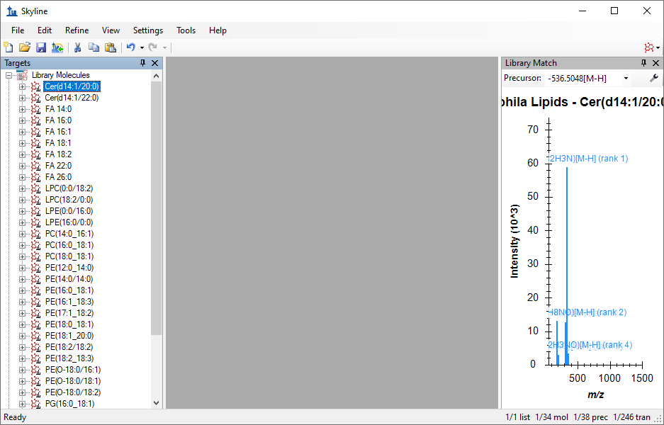Click the rank 1 peak label
Viewport: 664px width, 425px height.
pyautogui.click(x=588, y=159)
